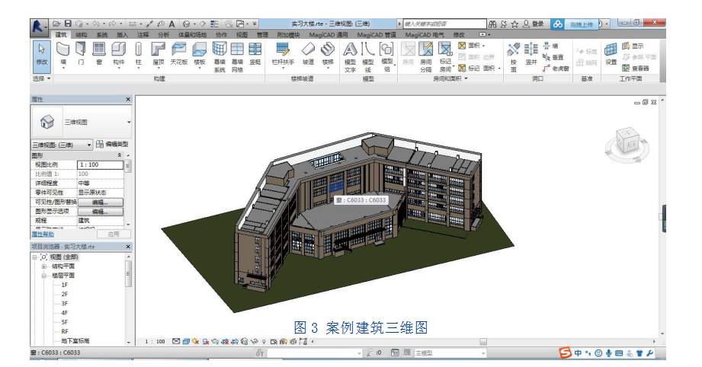This screenshot has width=702, height=367.
Task: Click 编辑... button for 图形显示选项
Action: pos(101,212)
